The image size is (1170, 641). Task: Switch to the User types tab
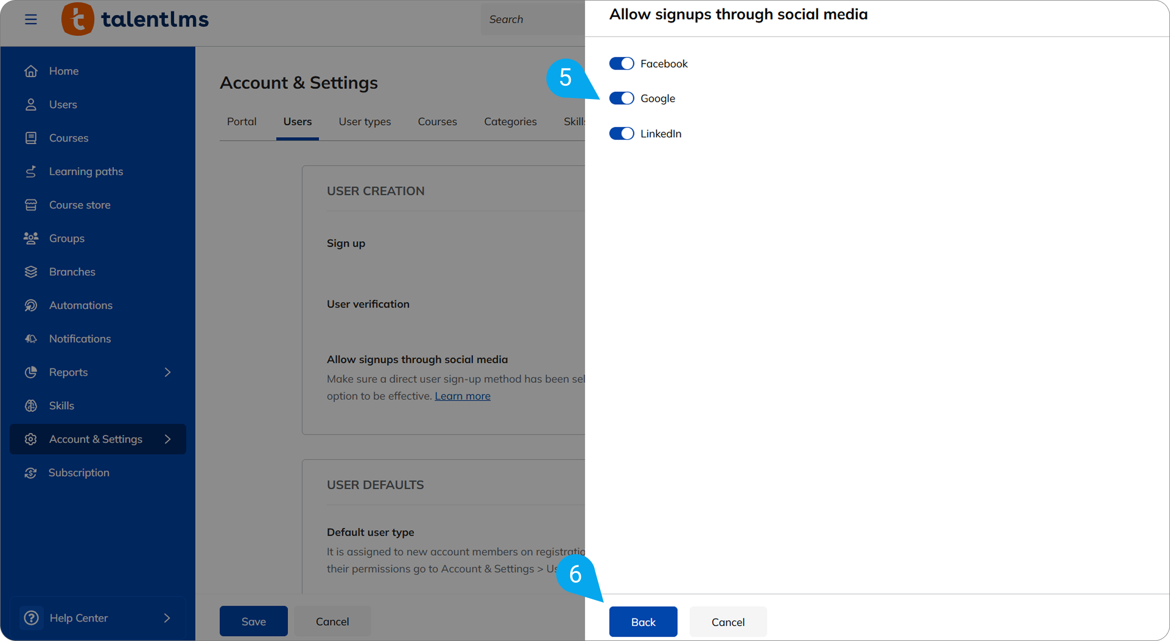tap(364, 121)
